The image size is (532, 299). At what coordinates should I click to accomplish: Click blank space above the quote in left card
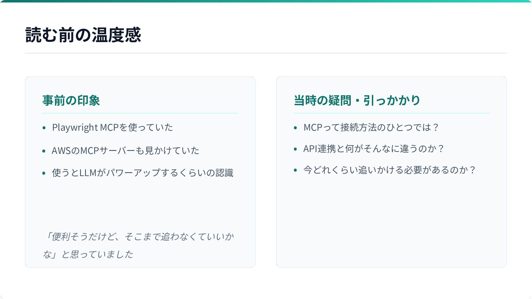click(x=140, y=205)
